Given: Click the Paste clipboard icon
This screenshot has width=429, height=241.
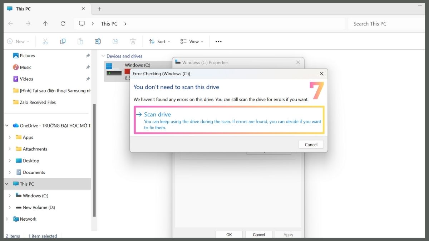Looking at the screenshot, I should pos(80,41).
